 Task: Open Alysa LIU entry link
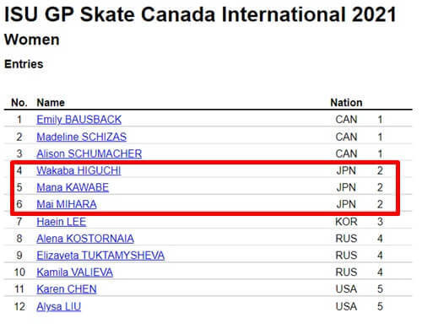59,306
